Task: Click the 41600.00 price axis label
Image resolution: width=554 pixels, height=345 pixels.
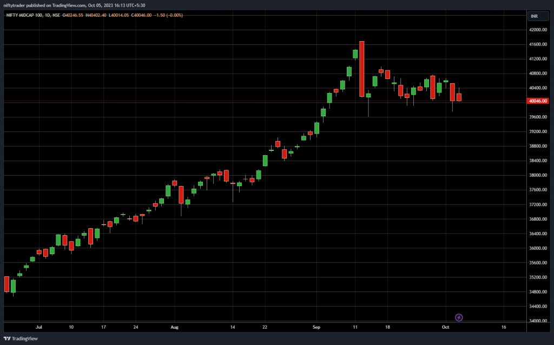Action: [x=538, y=44]
